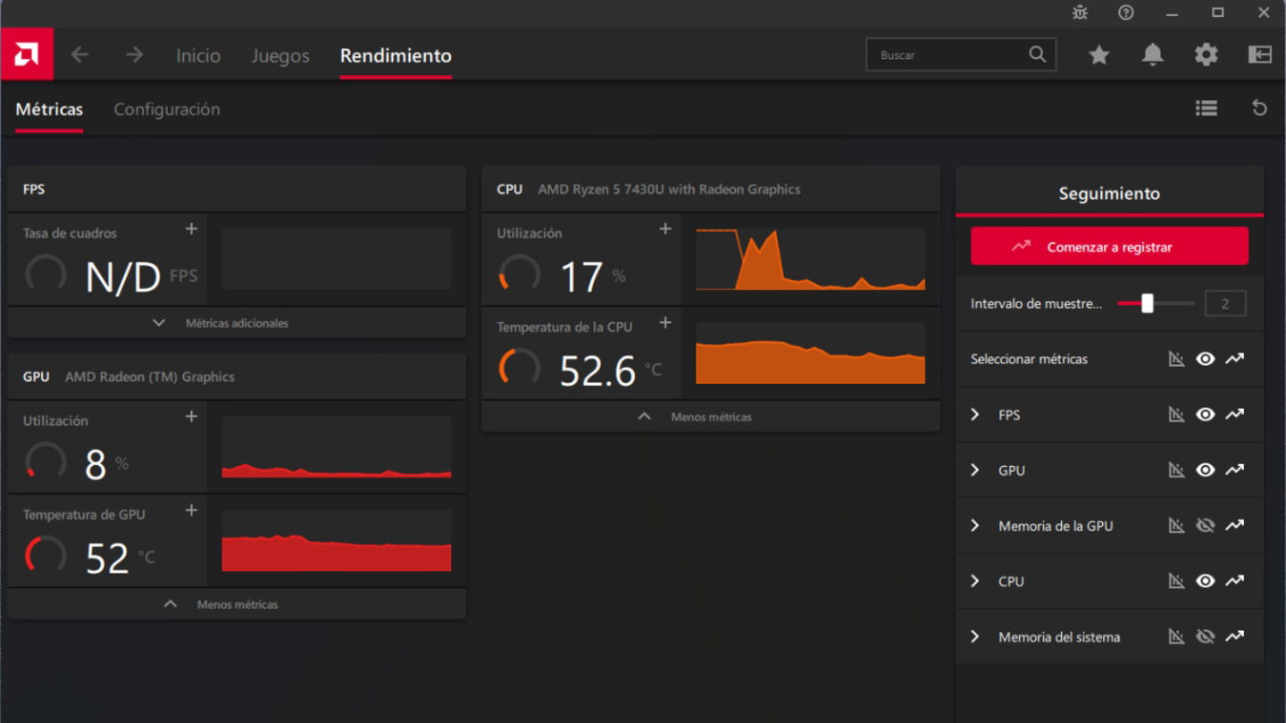1286x723 pixels.
Task: Add CPU Utilización metric with plus
Action: click(x=665, y=229)
